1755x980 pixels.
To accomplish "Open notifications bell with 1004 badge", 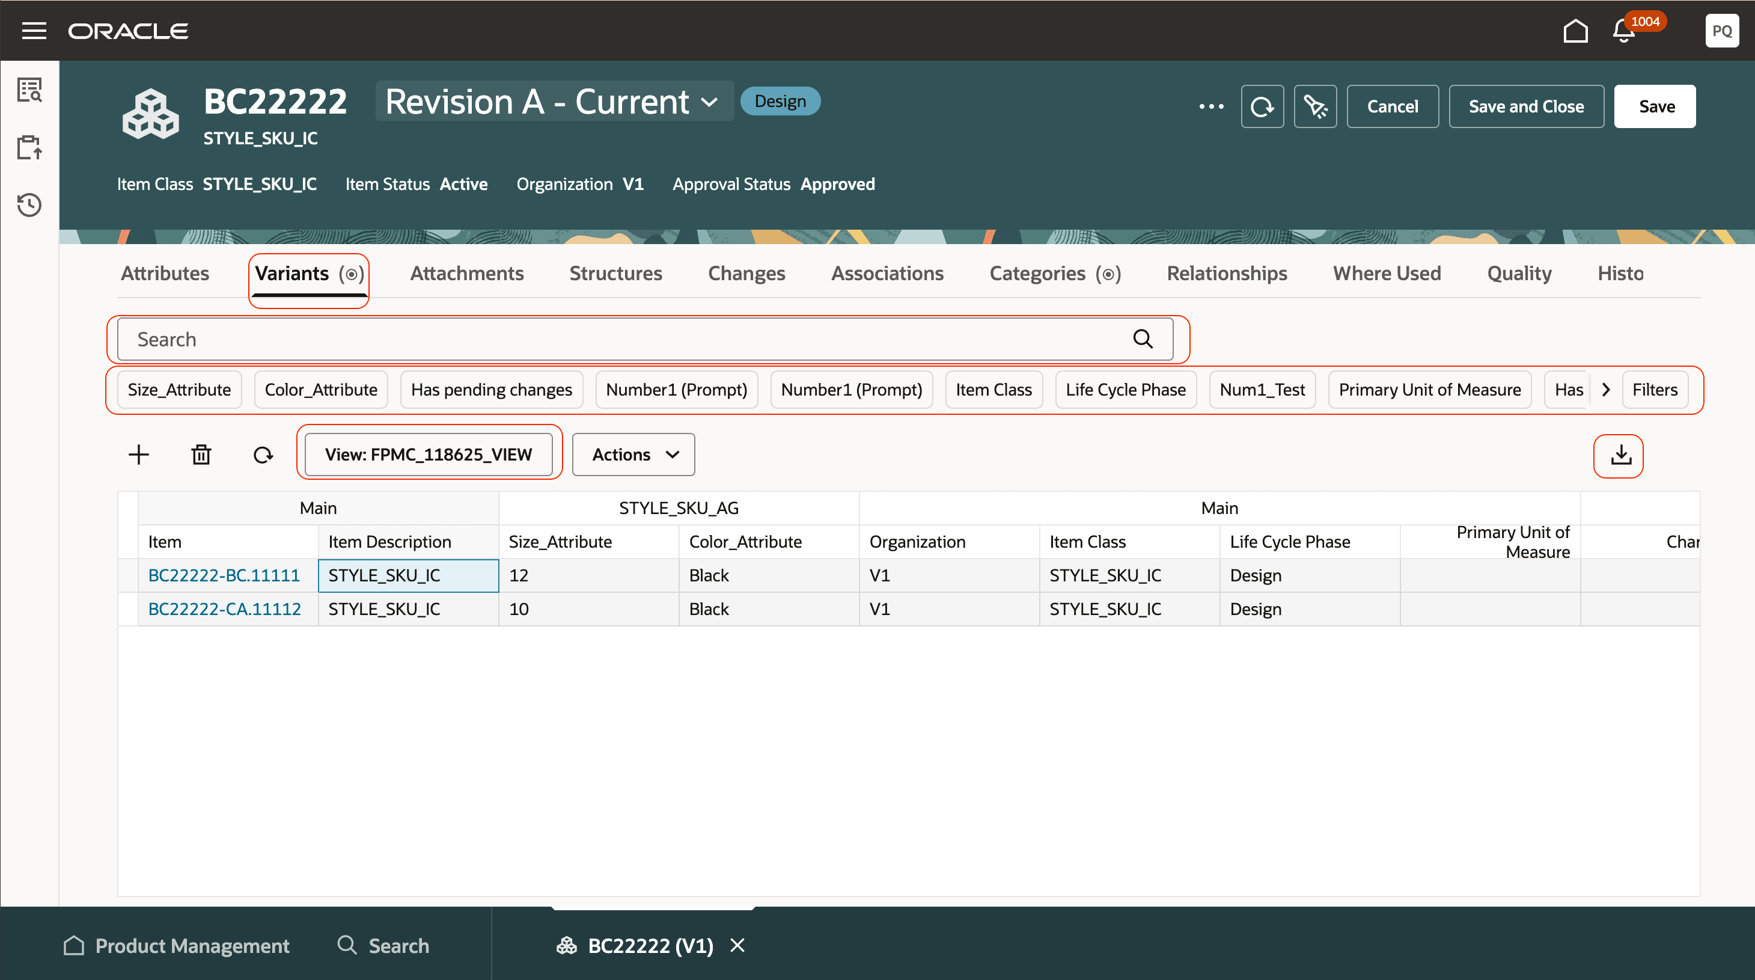I will click(x=1624, y=31).
